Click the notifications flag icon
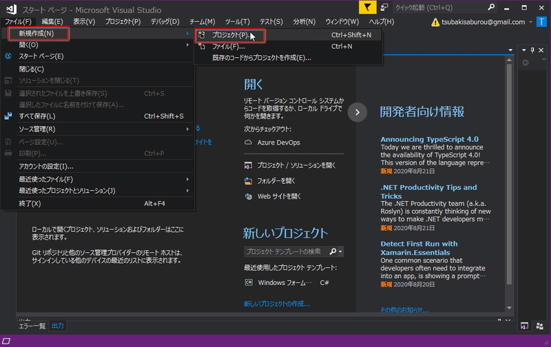This screenshot has width=551, height=347. pyautogui.click(x=367, y=8)
